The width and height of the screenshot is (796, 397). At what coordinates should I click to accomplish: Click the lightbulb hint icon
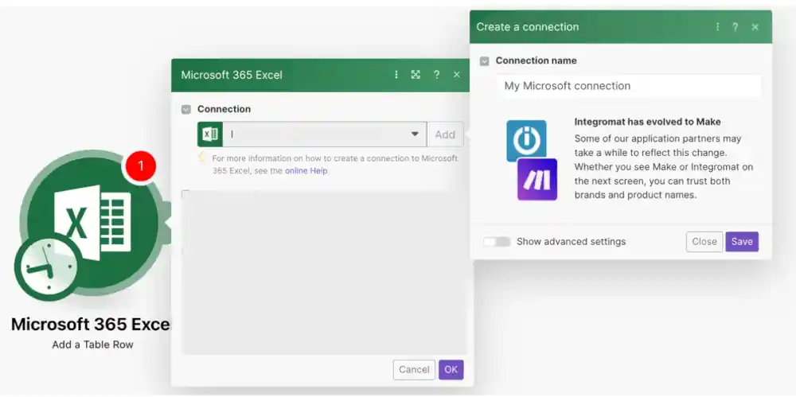pyautogui.click(x=202, y=157)
